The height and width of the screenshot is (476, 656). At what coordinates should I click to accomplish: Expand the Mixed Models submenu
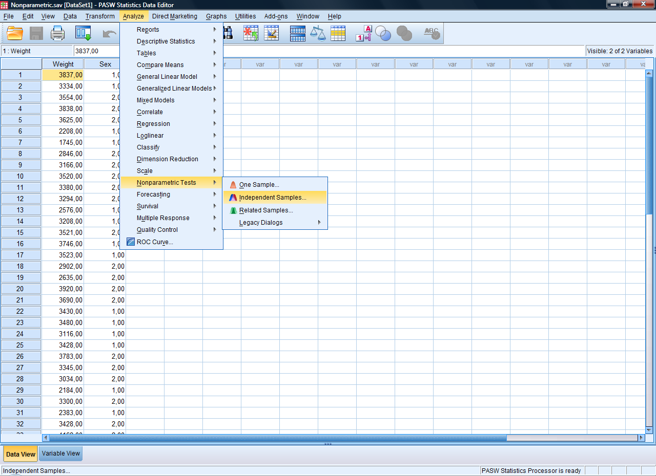[x=171, y=100]
